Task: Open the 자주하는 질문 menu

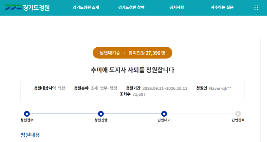Action: [x=222, y=7]
